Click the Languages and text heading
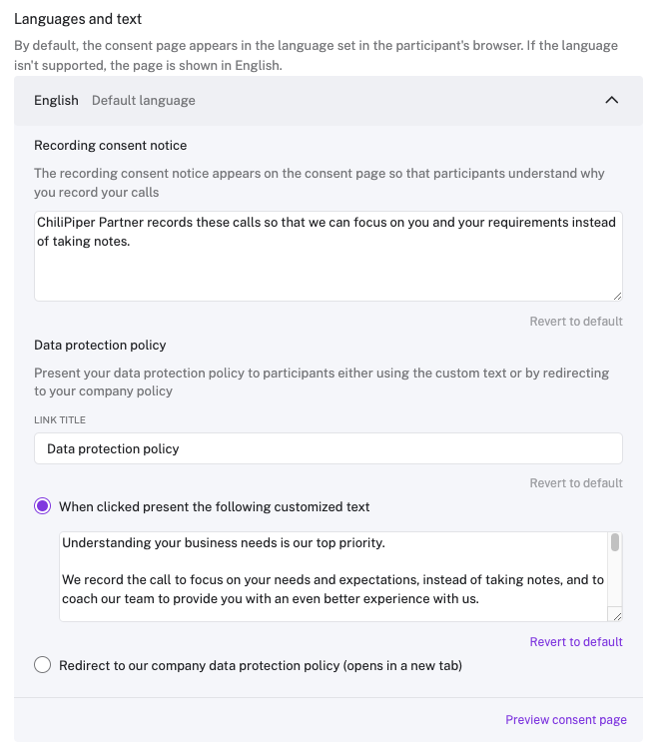This screenshot has height=751, width=657. click(78, 19)
